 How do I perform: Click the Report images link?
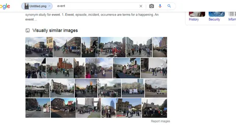point(160,121)
